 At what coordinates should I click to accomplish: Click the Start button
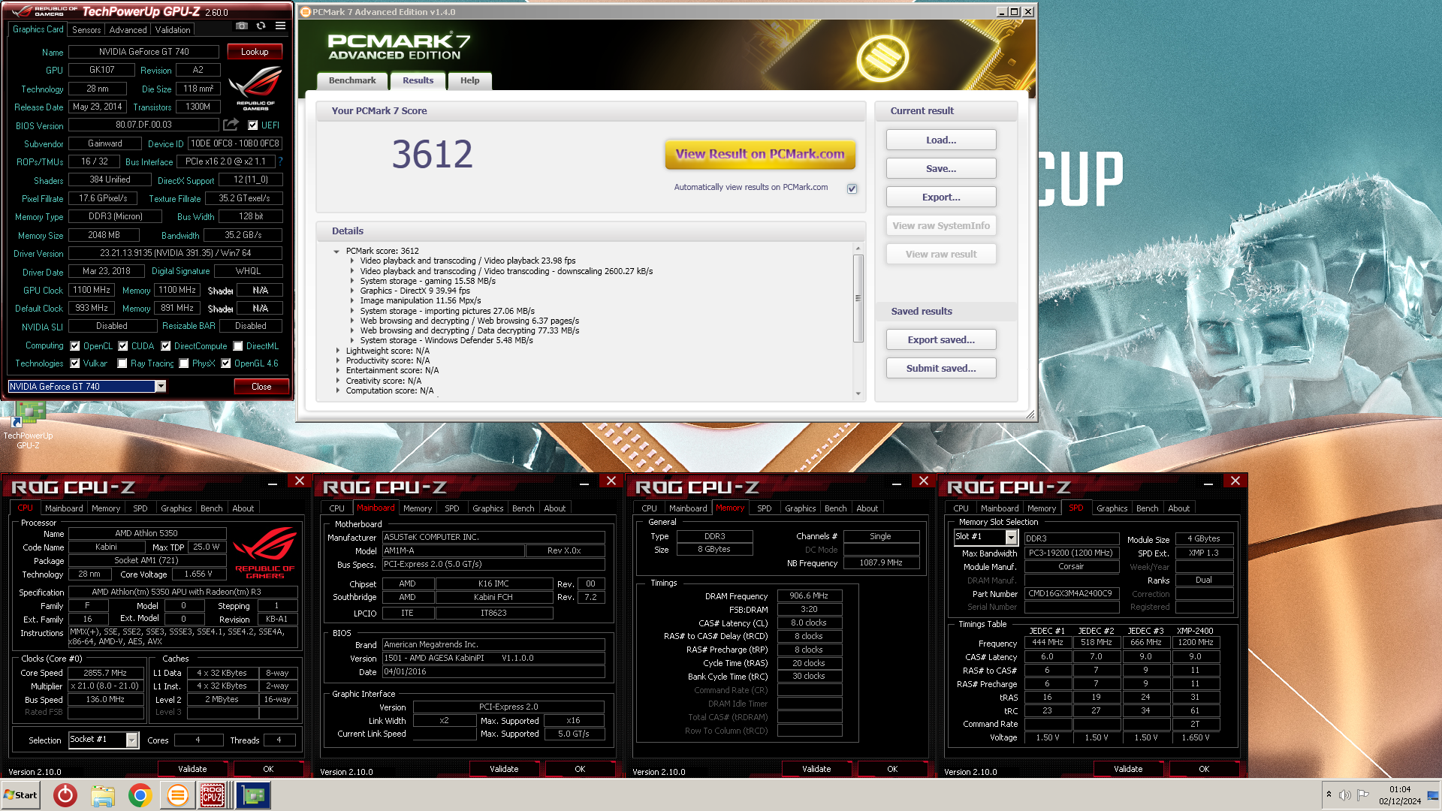(x=20, y=795)
